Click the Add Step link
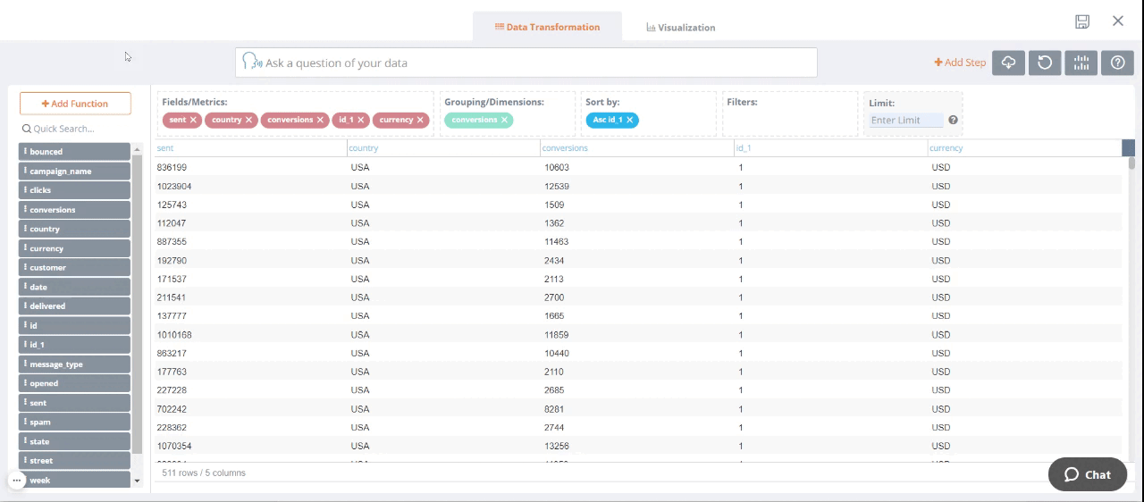This screenshot has height=502, width=1144. coord(960,63)
